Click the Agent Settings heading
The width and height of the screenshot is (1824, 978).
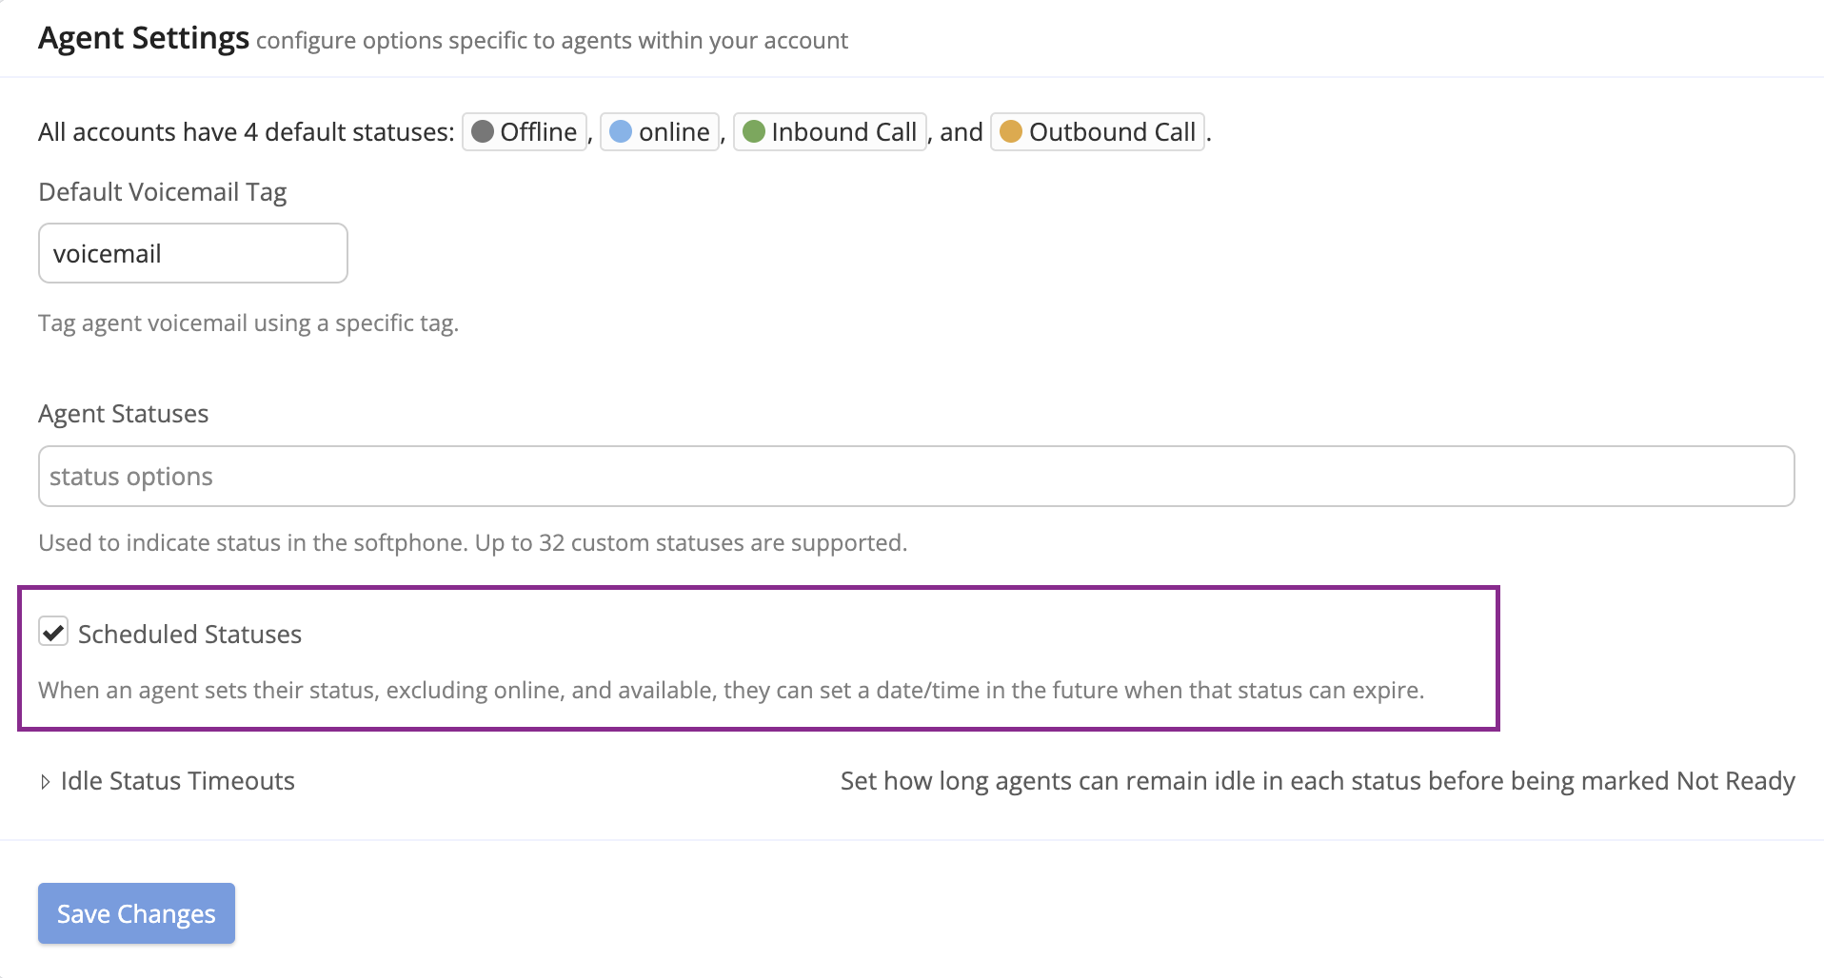[x=144, y=38]
